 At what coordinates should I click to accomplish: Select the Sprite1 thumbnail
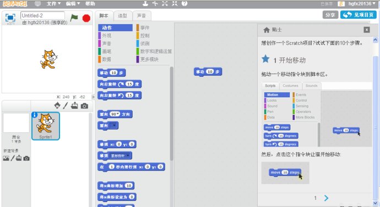click(46, 126)
